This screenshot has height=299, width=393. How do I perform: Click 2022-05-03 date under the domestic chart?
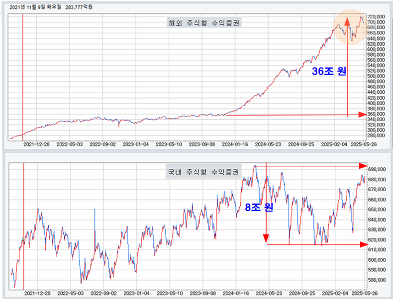(x=71, y=293)
